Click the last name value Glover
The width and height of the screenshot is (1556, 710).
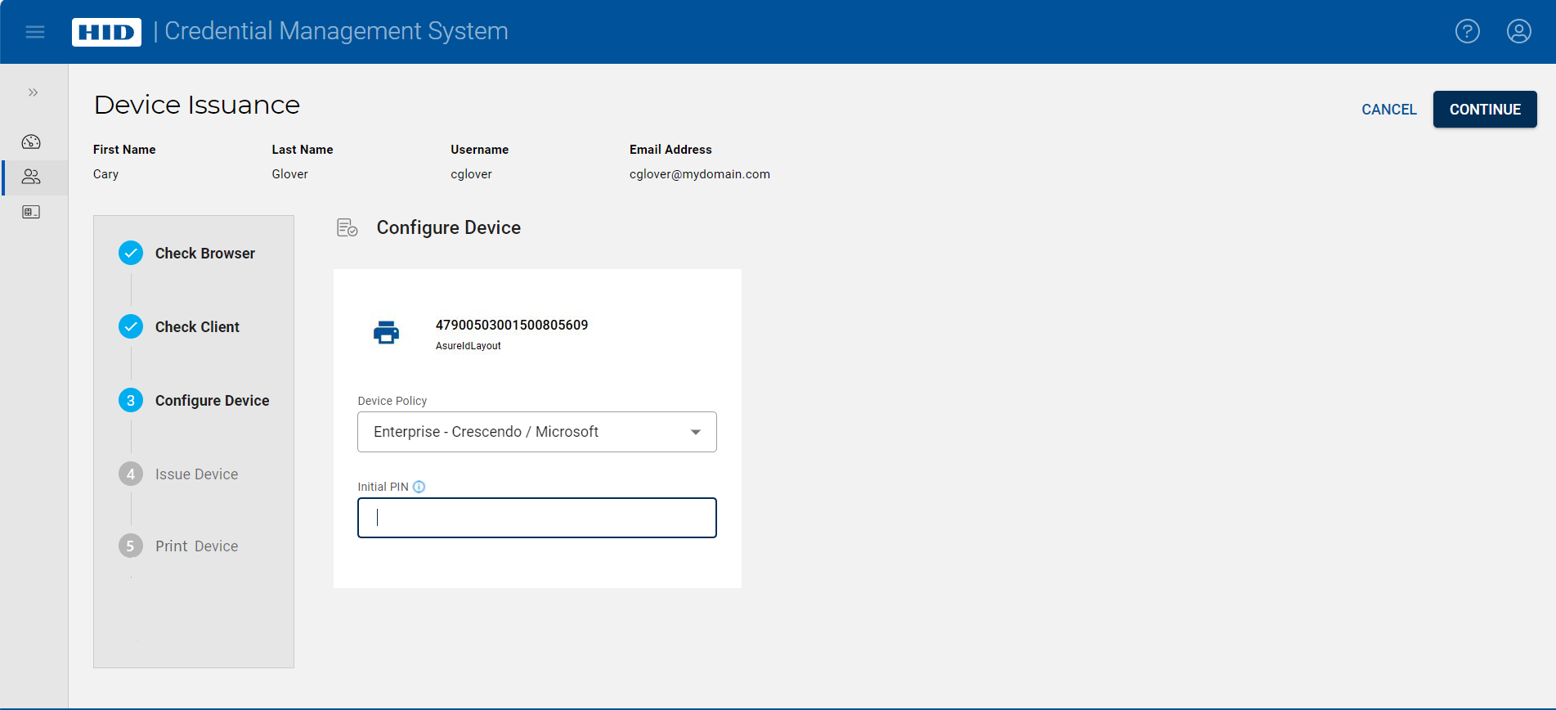pos(290,174)
